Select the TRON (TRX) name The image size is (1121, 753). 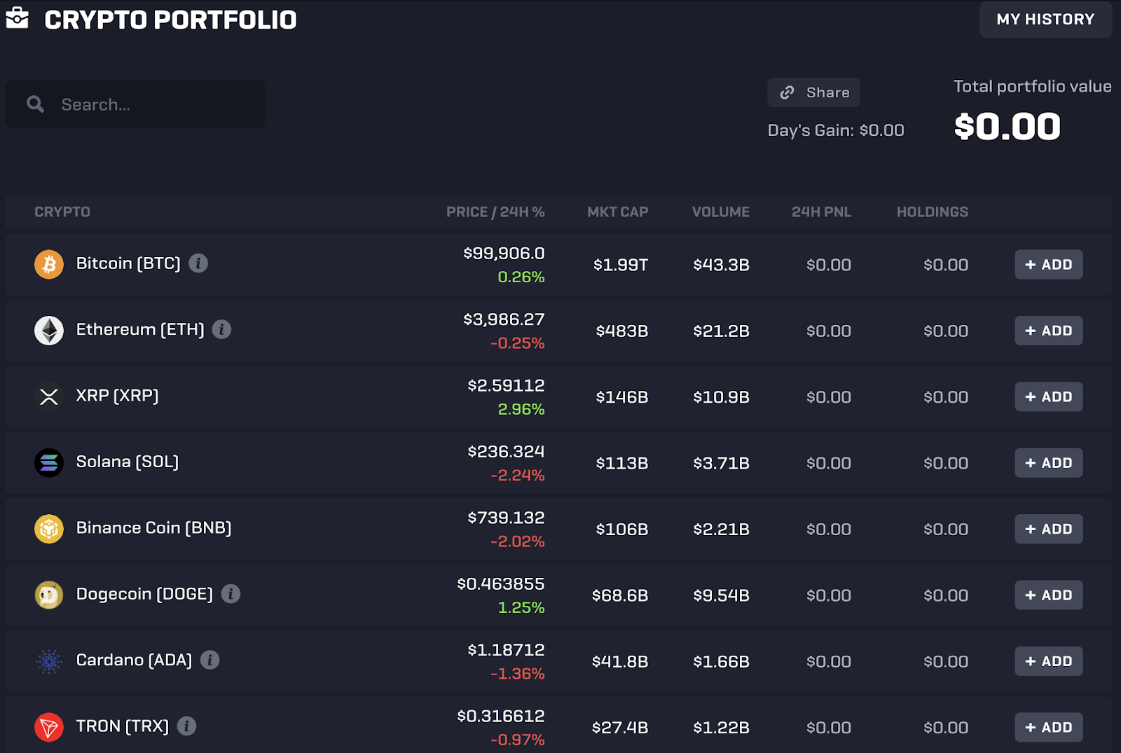point(123,726)
